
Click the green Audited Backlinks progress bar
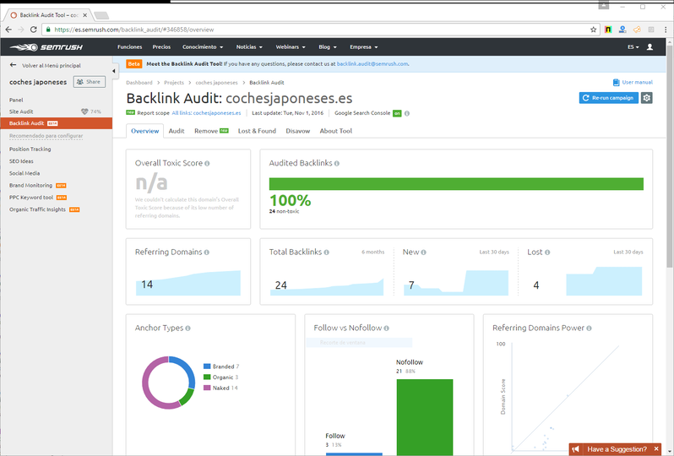[456, 184]
